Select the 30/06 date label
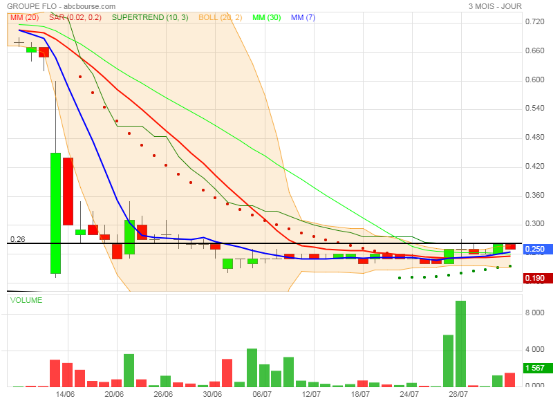Image resolution: width=553 pixels, height=401 pixels. (x=212, y=394)
